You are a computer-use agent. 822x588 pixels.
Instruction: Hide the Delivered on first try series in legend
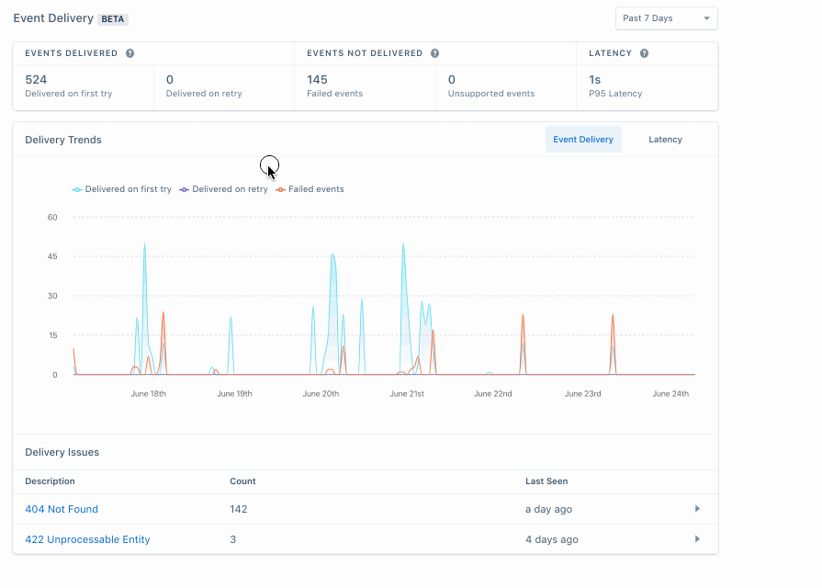click(121, 189)
